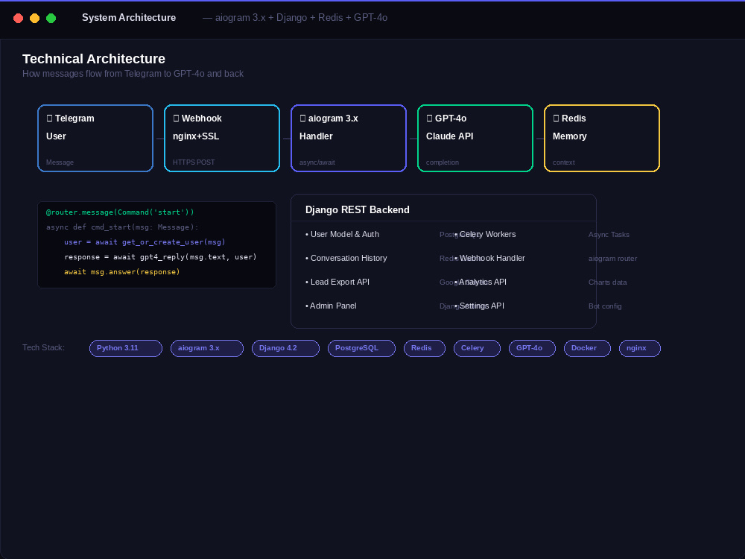Image resolution: width=745 pixels, height=559 pixels.
Task: Click the 'Tech Stack:' label
Action: coord(43,347)
